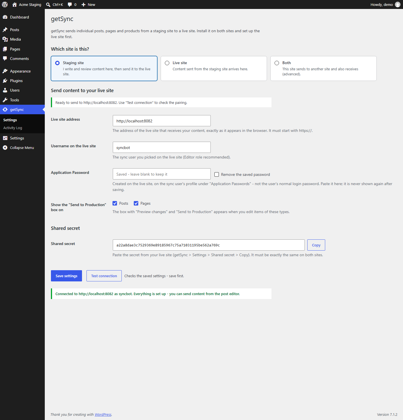This screenshot has height=420, width=403.
Task: Click the Collapse Menu arrow icon
Action: (x=5, y=148)
